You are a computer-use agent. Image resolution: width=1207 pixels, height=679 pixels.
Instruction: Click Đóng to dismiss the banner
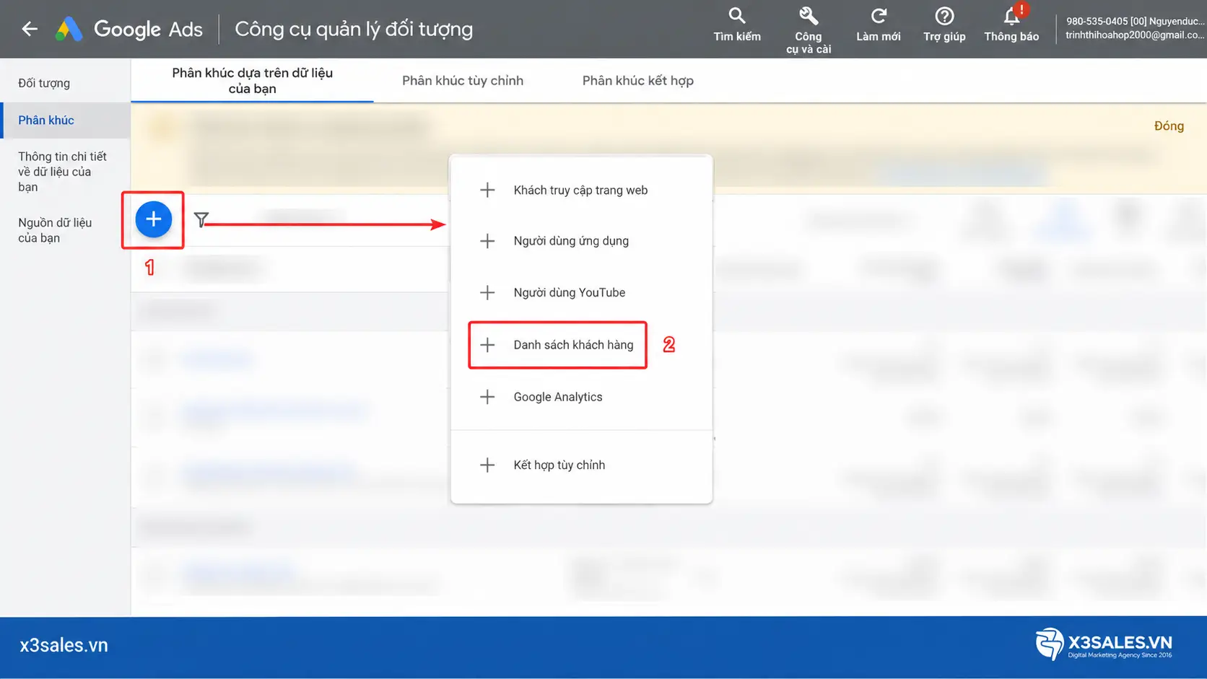click(1169, 126)
